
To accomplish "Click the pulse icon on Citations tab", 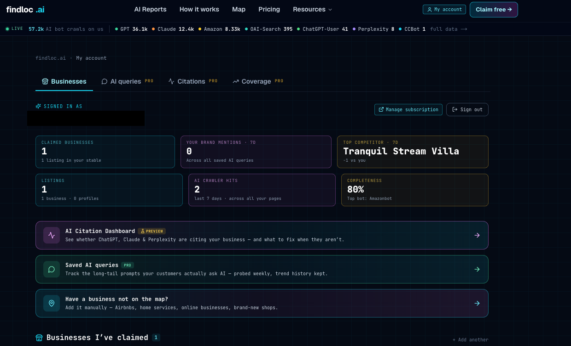I will [171, 81].
